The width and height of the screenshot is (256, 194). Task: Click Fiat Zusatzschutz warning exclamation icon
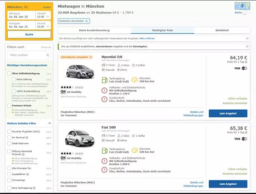pyautogui.click(x=104, y=170)
